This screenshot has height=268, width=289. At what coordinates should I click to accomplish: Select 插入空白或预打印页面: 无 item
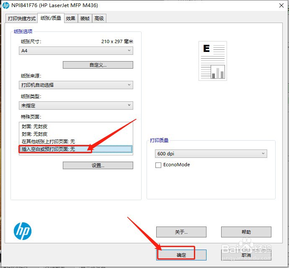coord(76,149)
